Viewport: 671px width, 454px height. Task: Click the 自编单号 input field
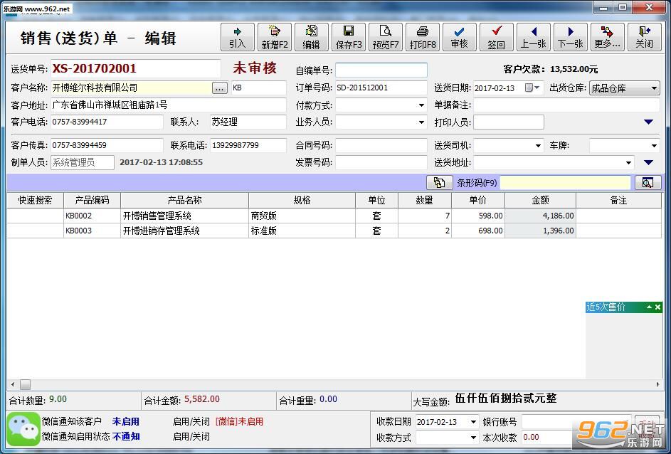pos(381,70)
